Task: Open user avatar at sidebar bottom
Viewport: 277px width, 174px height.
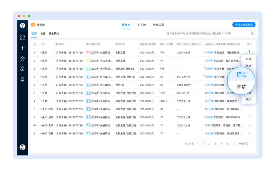Action: pyautogui.click(x=22, y=147)
